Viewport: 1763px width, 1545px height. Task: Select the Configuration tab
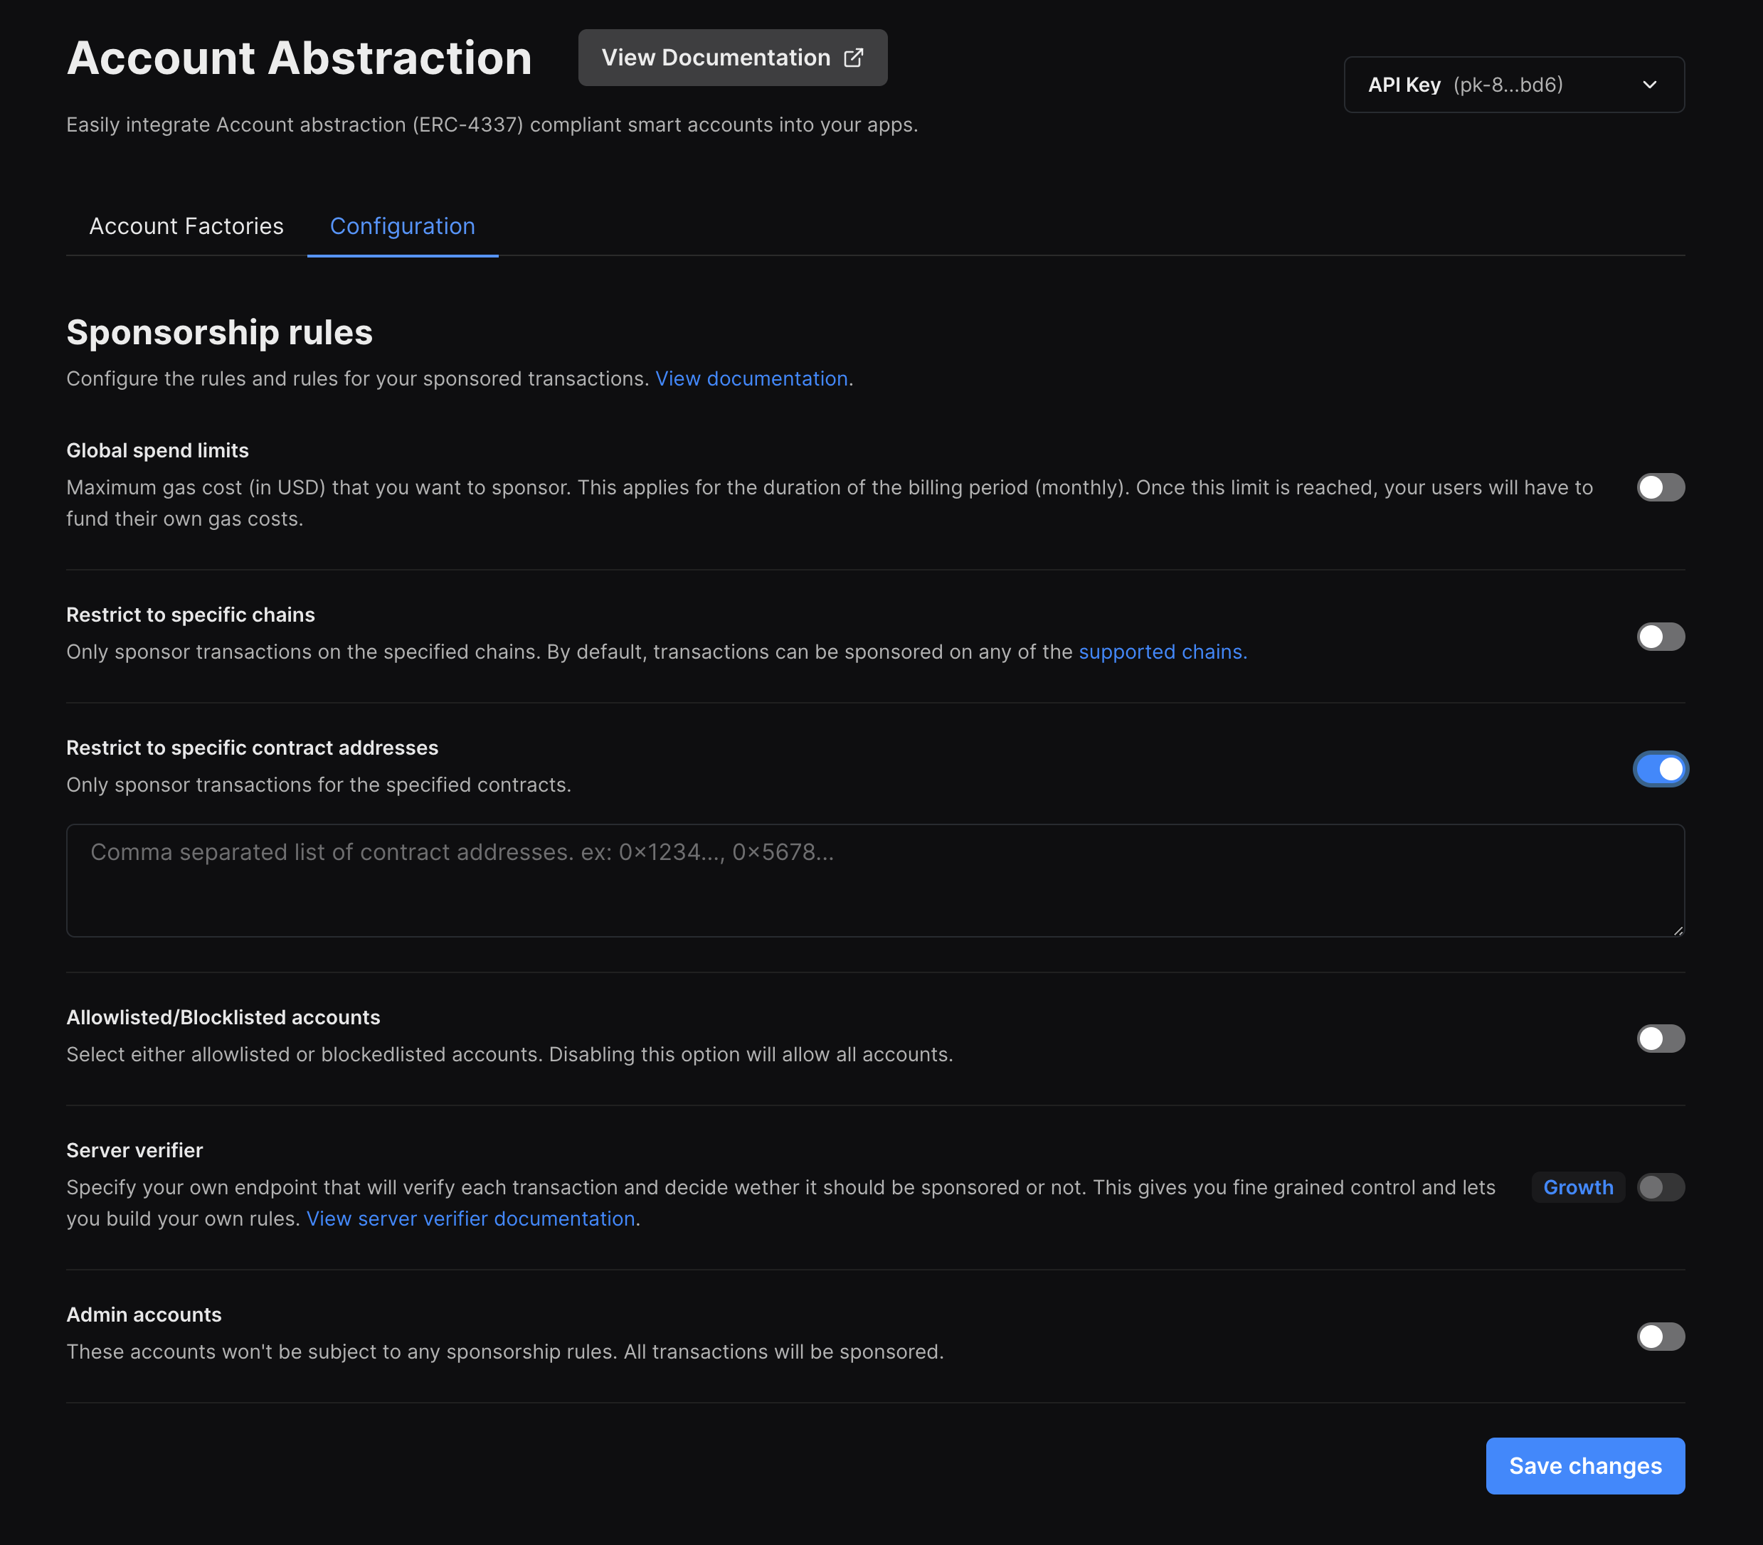tap(403, 226)
